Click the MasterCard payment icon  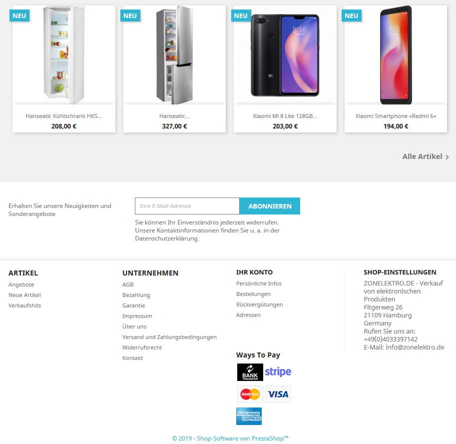[250, 394]
